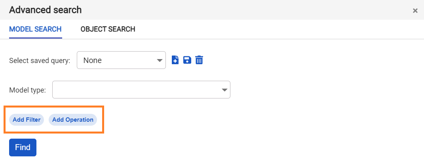Open the Select saved query dropdown
This screenshot has height=167, width=424.
click(121, 60)
